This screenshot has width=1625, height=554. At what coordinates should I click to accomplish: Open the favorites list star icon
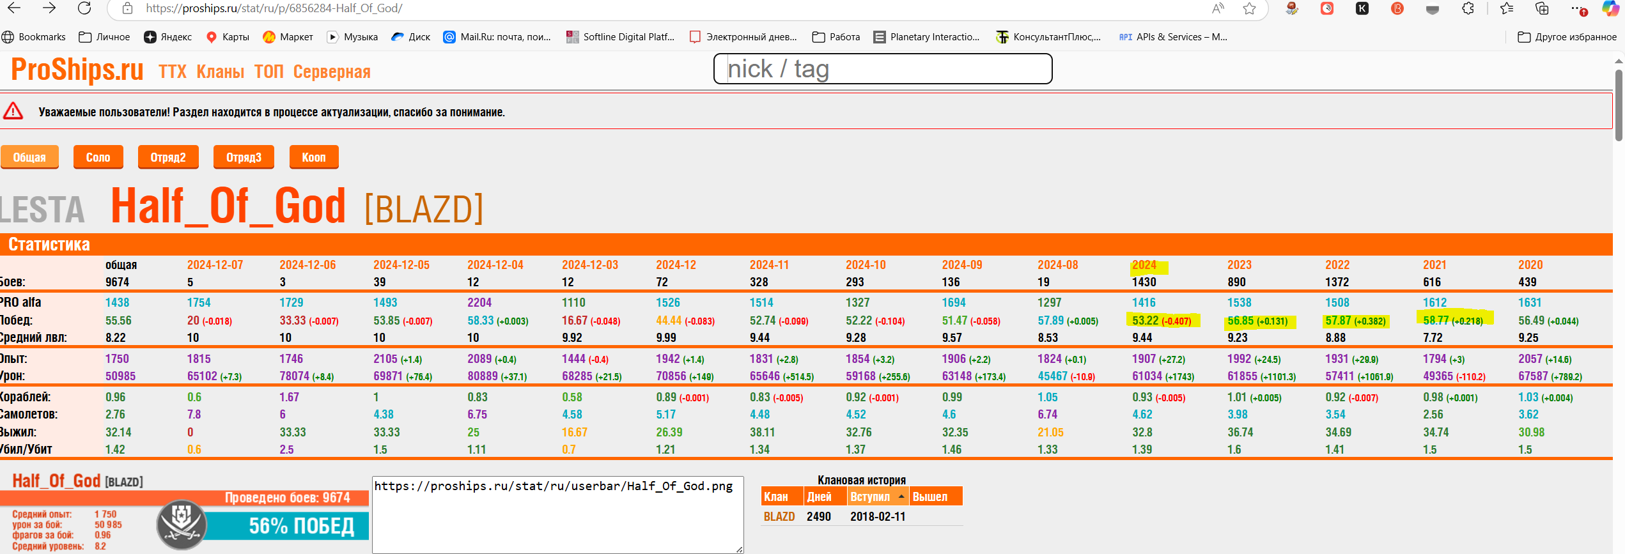click(x=1507, y=8)
